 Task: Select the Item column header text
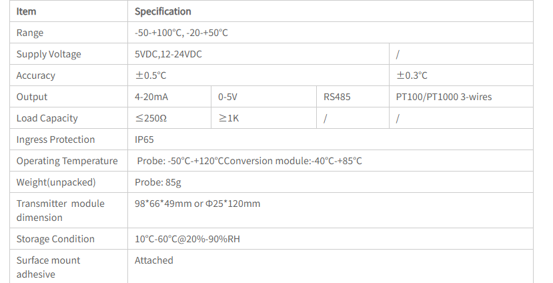click(x=27, y=11)
